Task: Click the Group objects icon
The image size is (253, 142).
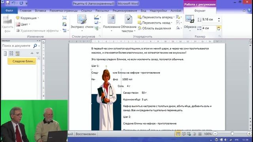Action: point(179,22)
